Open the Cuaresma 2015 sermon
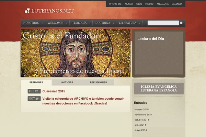Image resolution: width=206 pixels, height=137 pixels. click(54, 91)
